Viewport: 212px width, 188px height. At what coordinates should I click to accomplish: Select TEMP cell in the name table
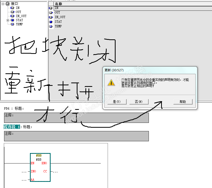pos(58,26)
